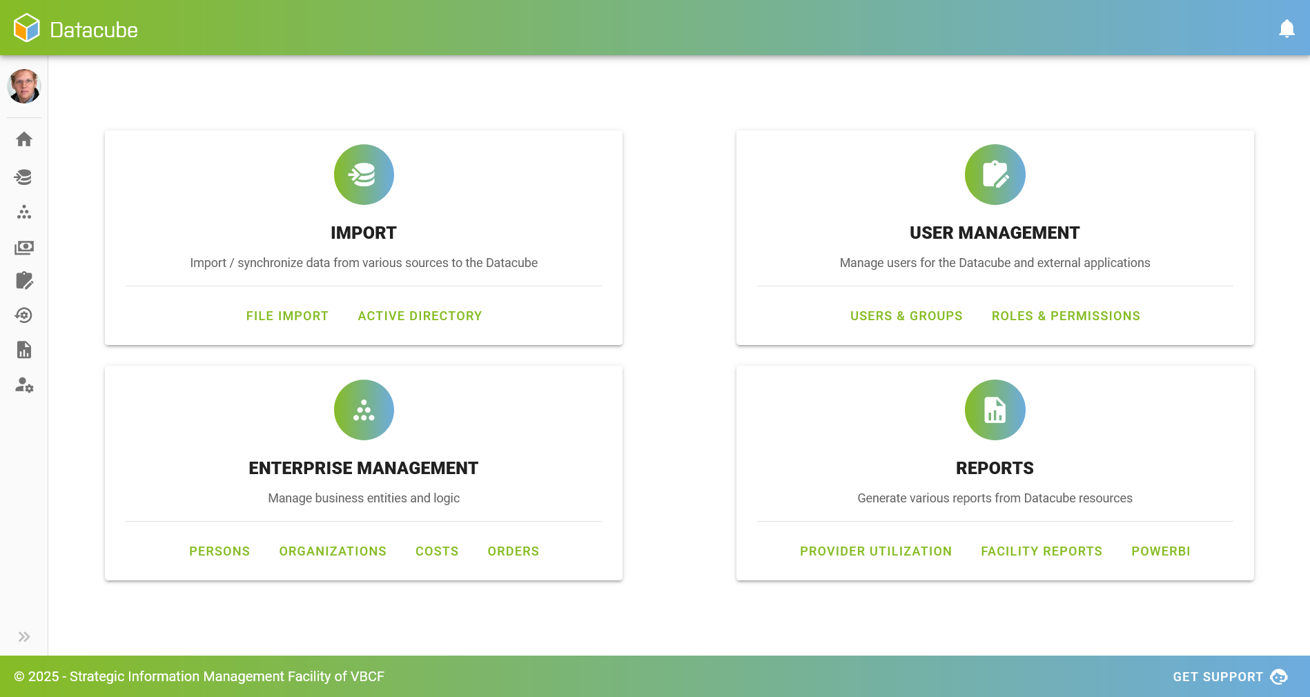Open the Costs money icon in sidebar
Image resolution: width=1310 pixels, height=697 pixels.
pos(24,247)
